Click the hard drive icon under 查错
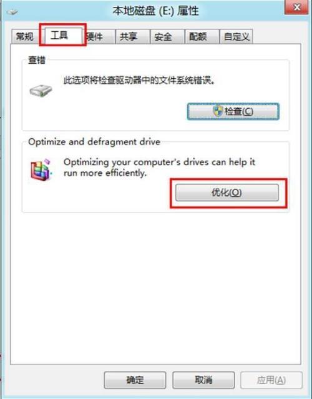This screenshot has height=399, width=312. pos(41,90)
